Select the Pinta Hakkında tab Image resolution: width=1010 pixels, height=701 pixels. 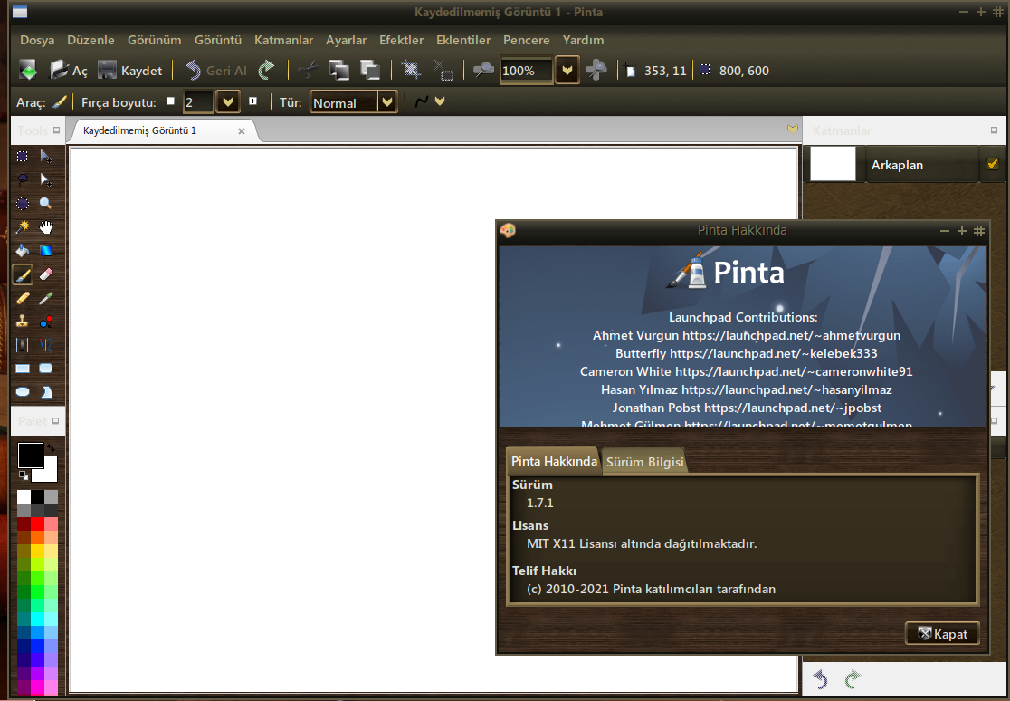coord(554,461)
